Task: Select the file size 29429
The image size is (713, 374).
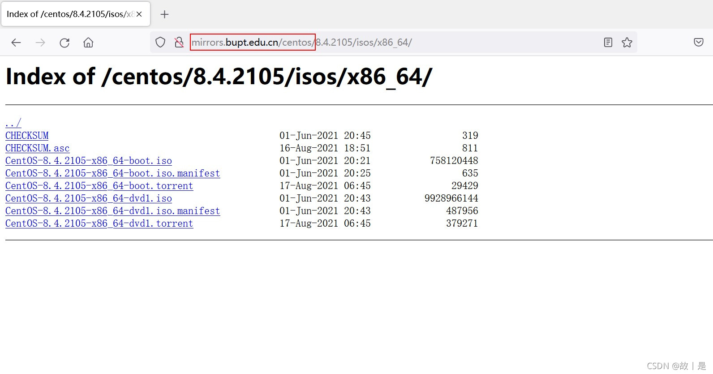Action: [465, 185]
